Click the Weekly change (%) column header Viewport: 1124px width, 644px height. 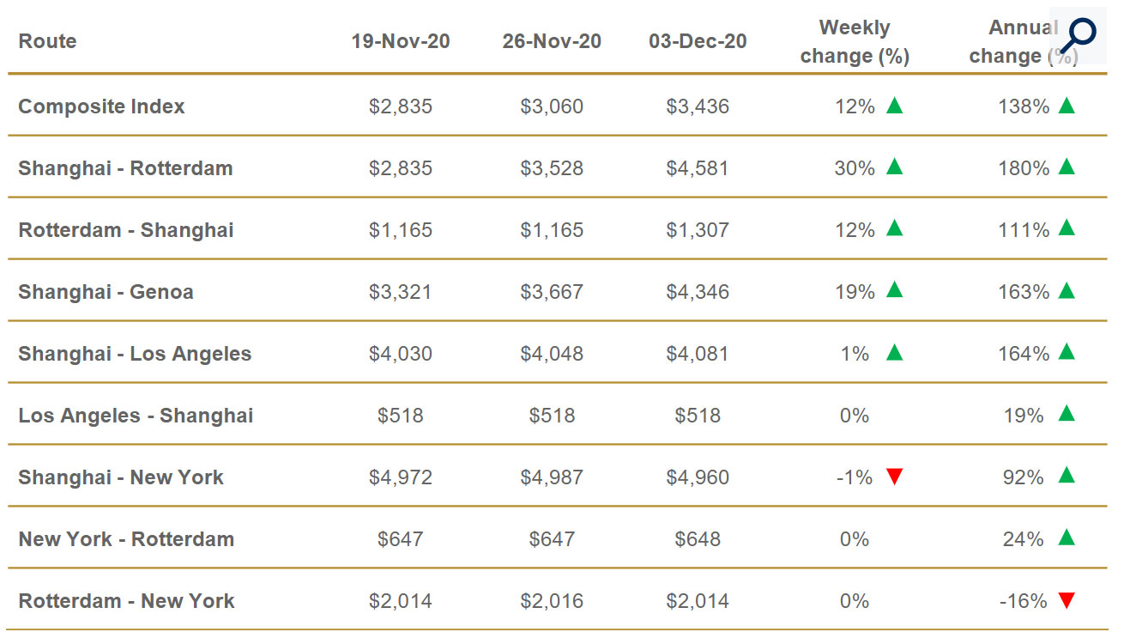click(x=854, y=41)
